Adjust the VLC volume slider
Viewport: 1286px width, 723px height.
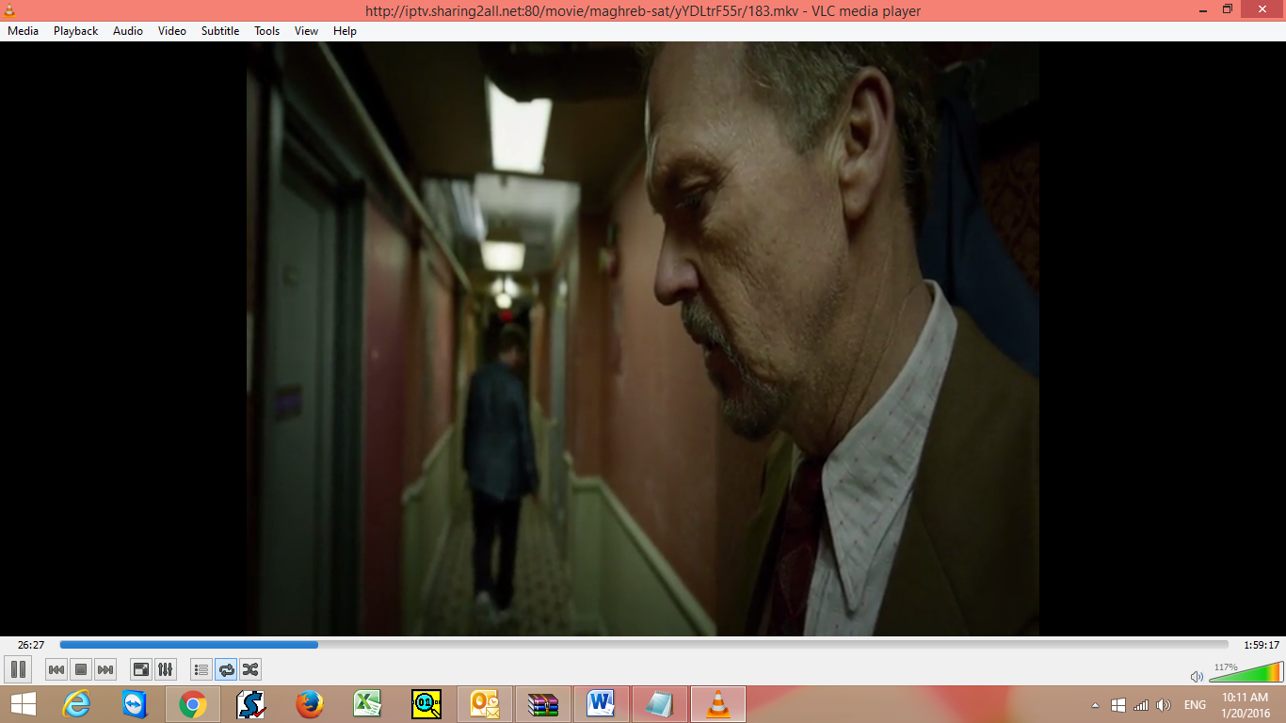point(1246,672)
